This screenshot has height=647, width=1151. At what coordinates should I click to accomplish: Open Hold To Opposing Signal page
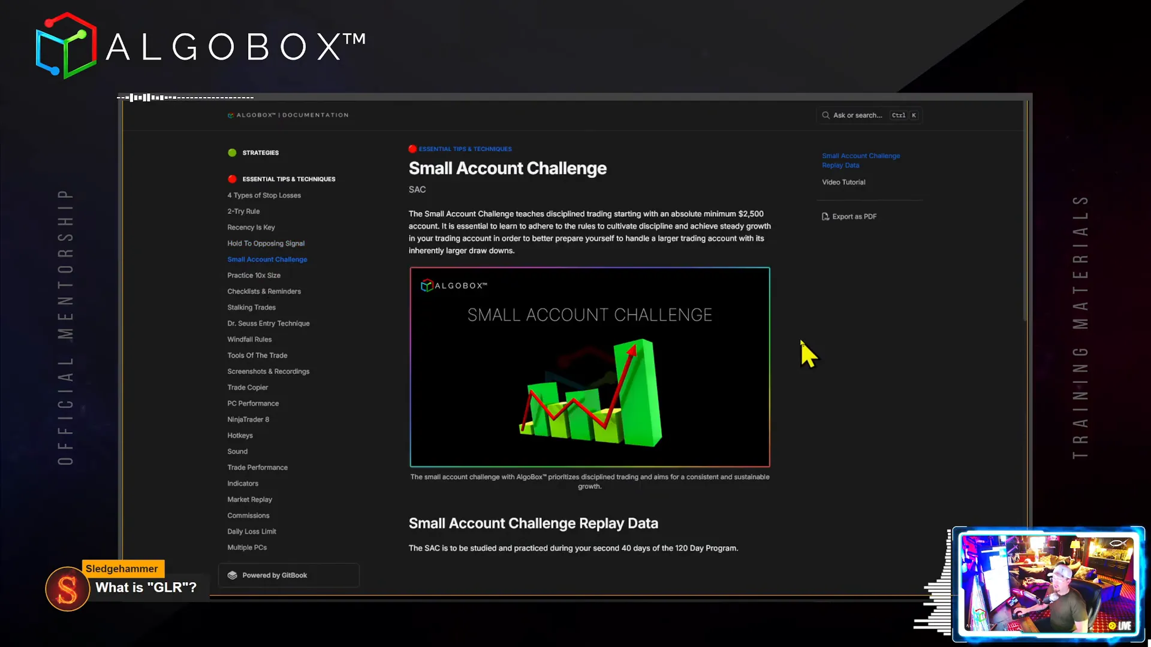point(266,243)
